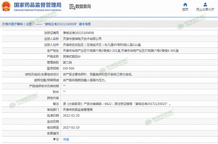Click the document icon before 境内医疗器械
This screenshot has width=218, height=144.
[3, 24]
